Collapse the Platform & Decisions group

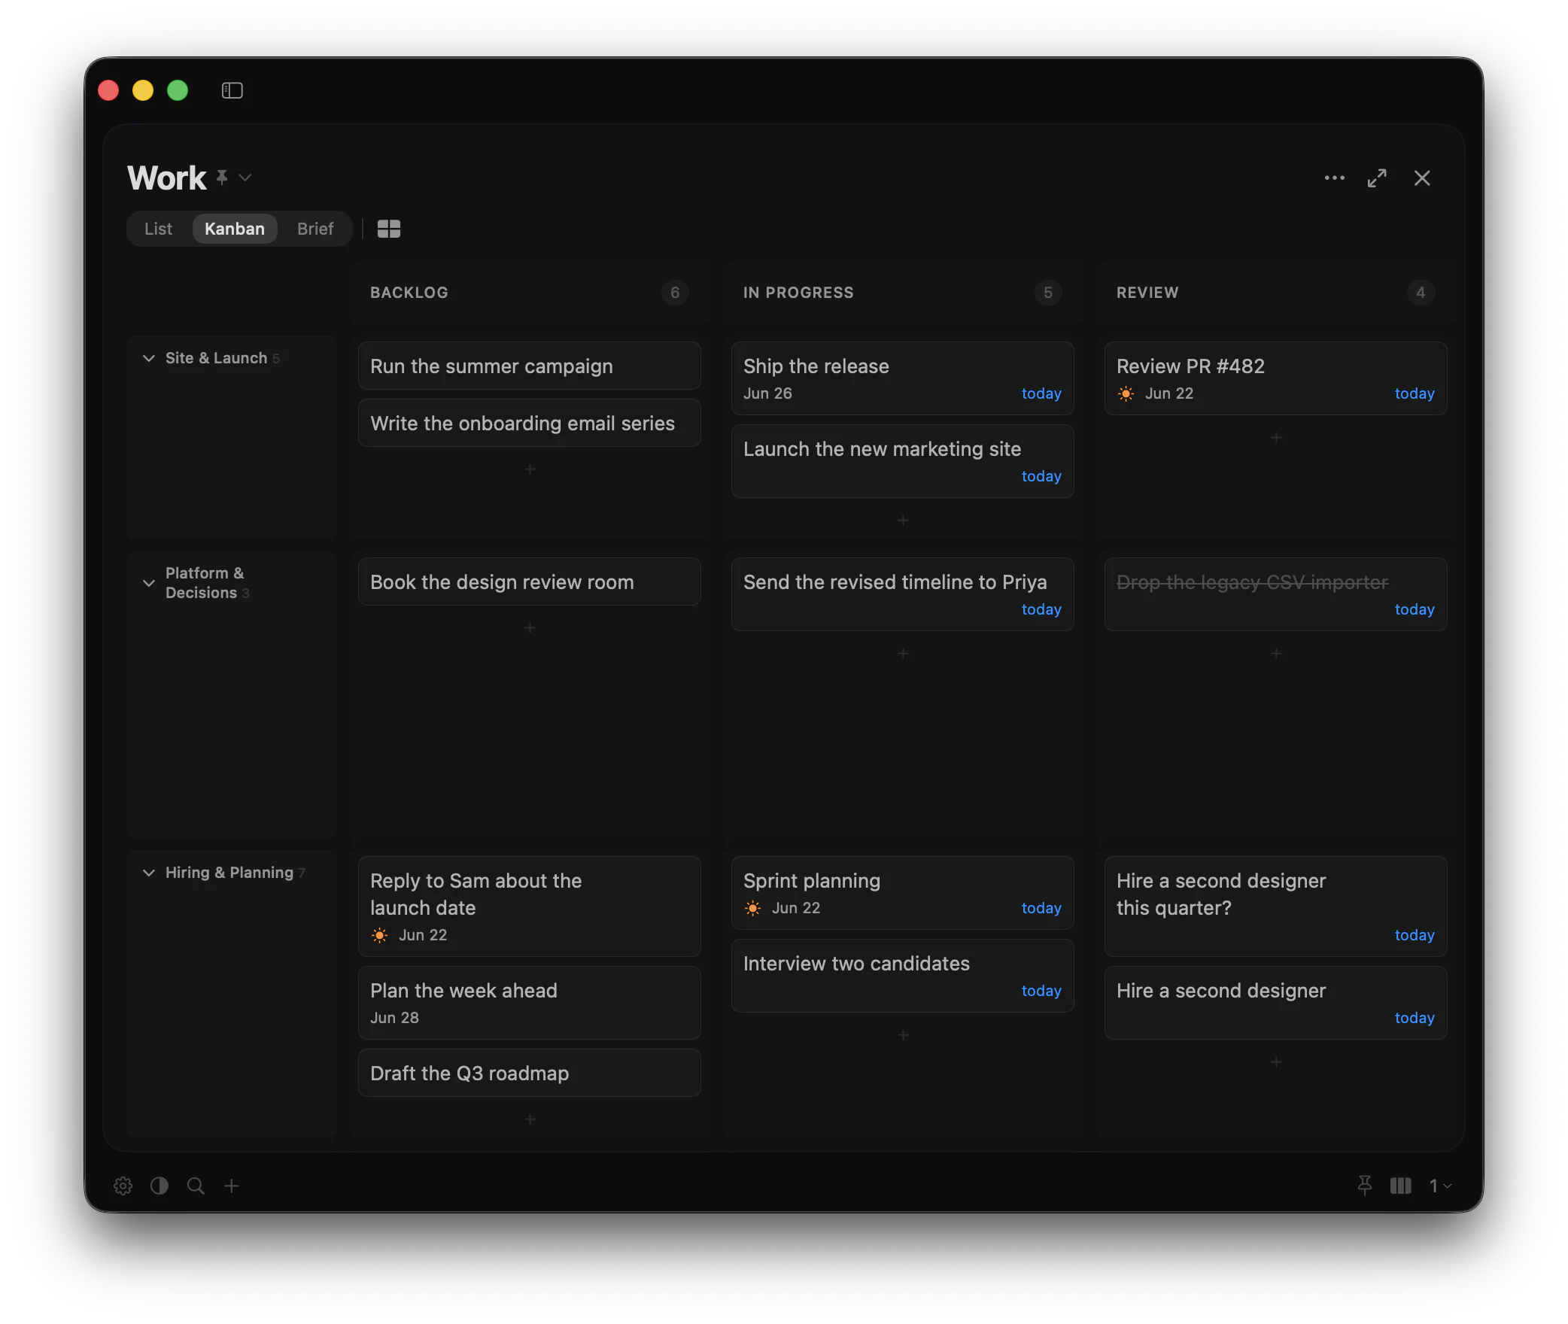pos(149,583)
